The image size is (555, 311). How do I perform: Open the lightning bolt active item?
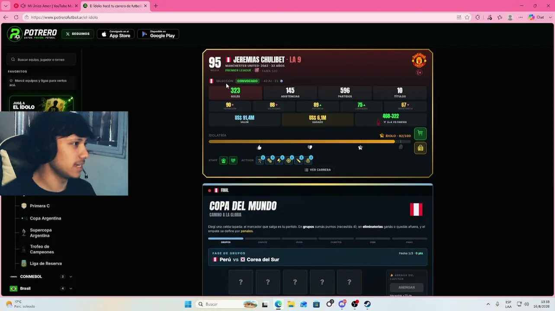point(279,160)
